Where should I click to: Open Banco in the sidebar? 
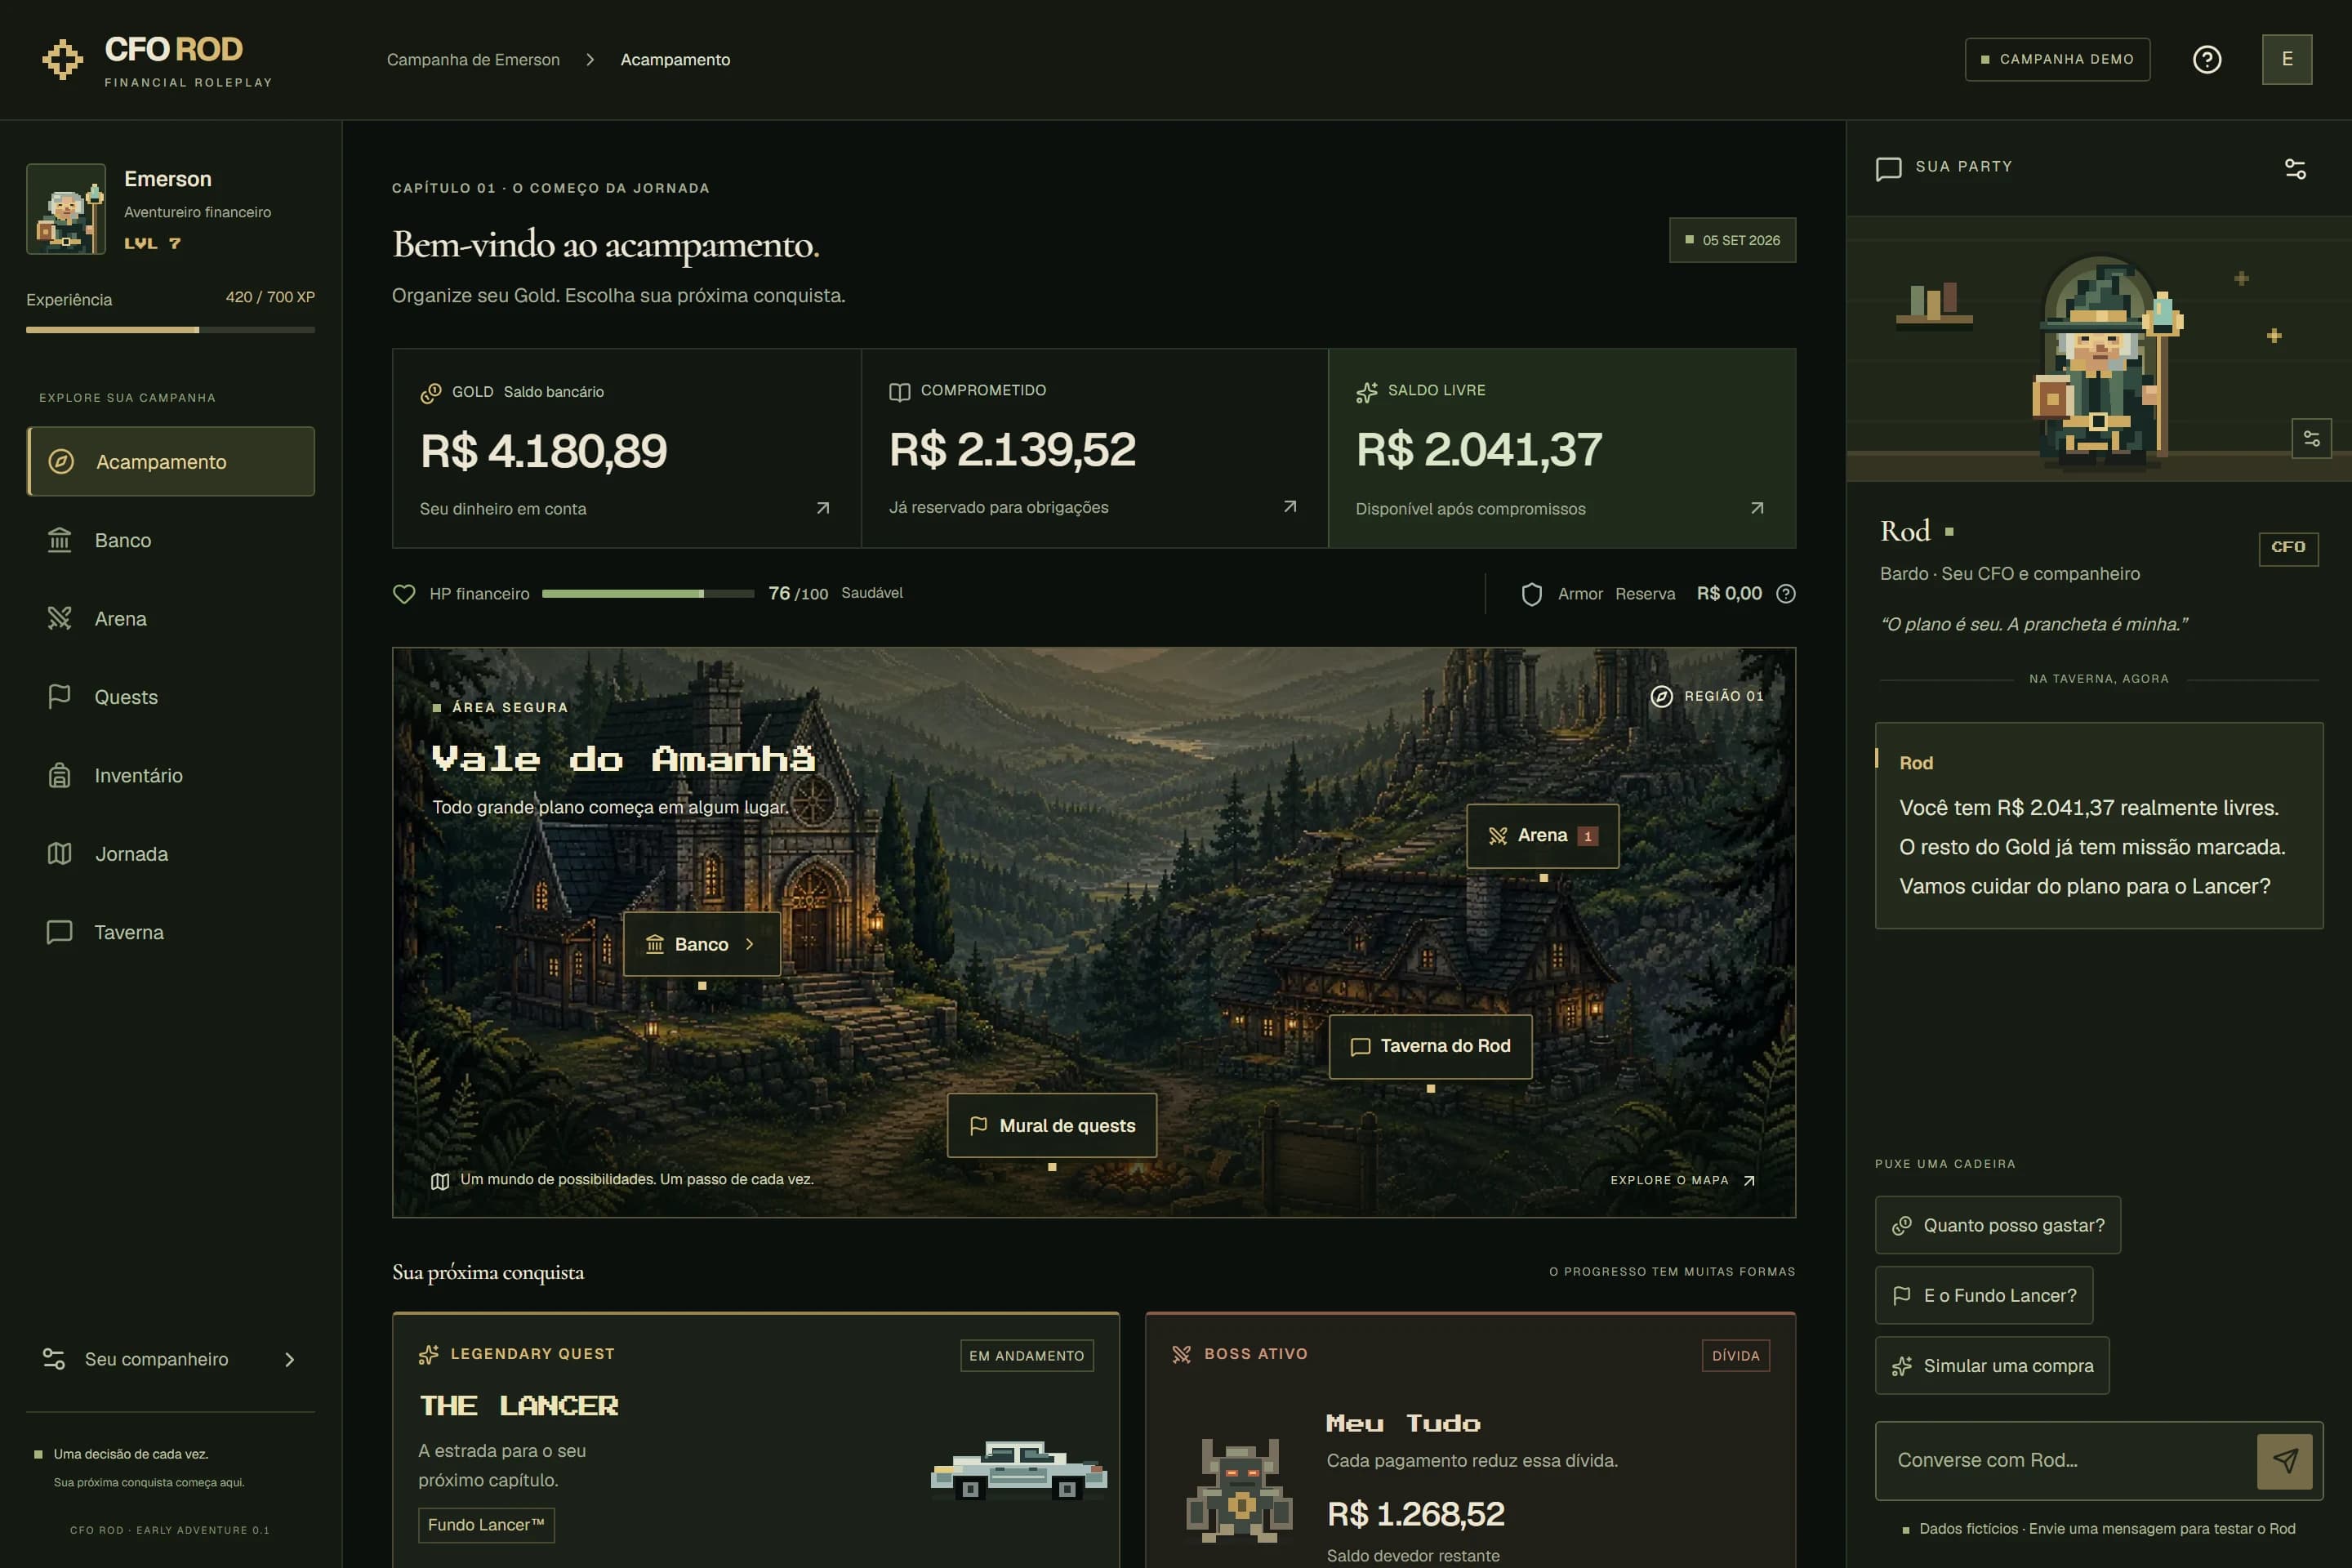(x=171, y=540)
